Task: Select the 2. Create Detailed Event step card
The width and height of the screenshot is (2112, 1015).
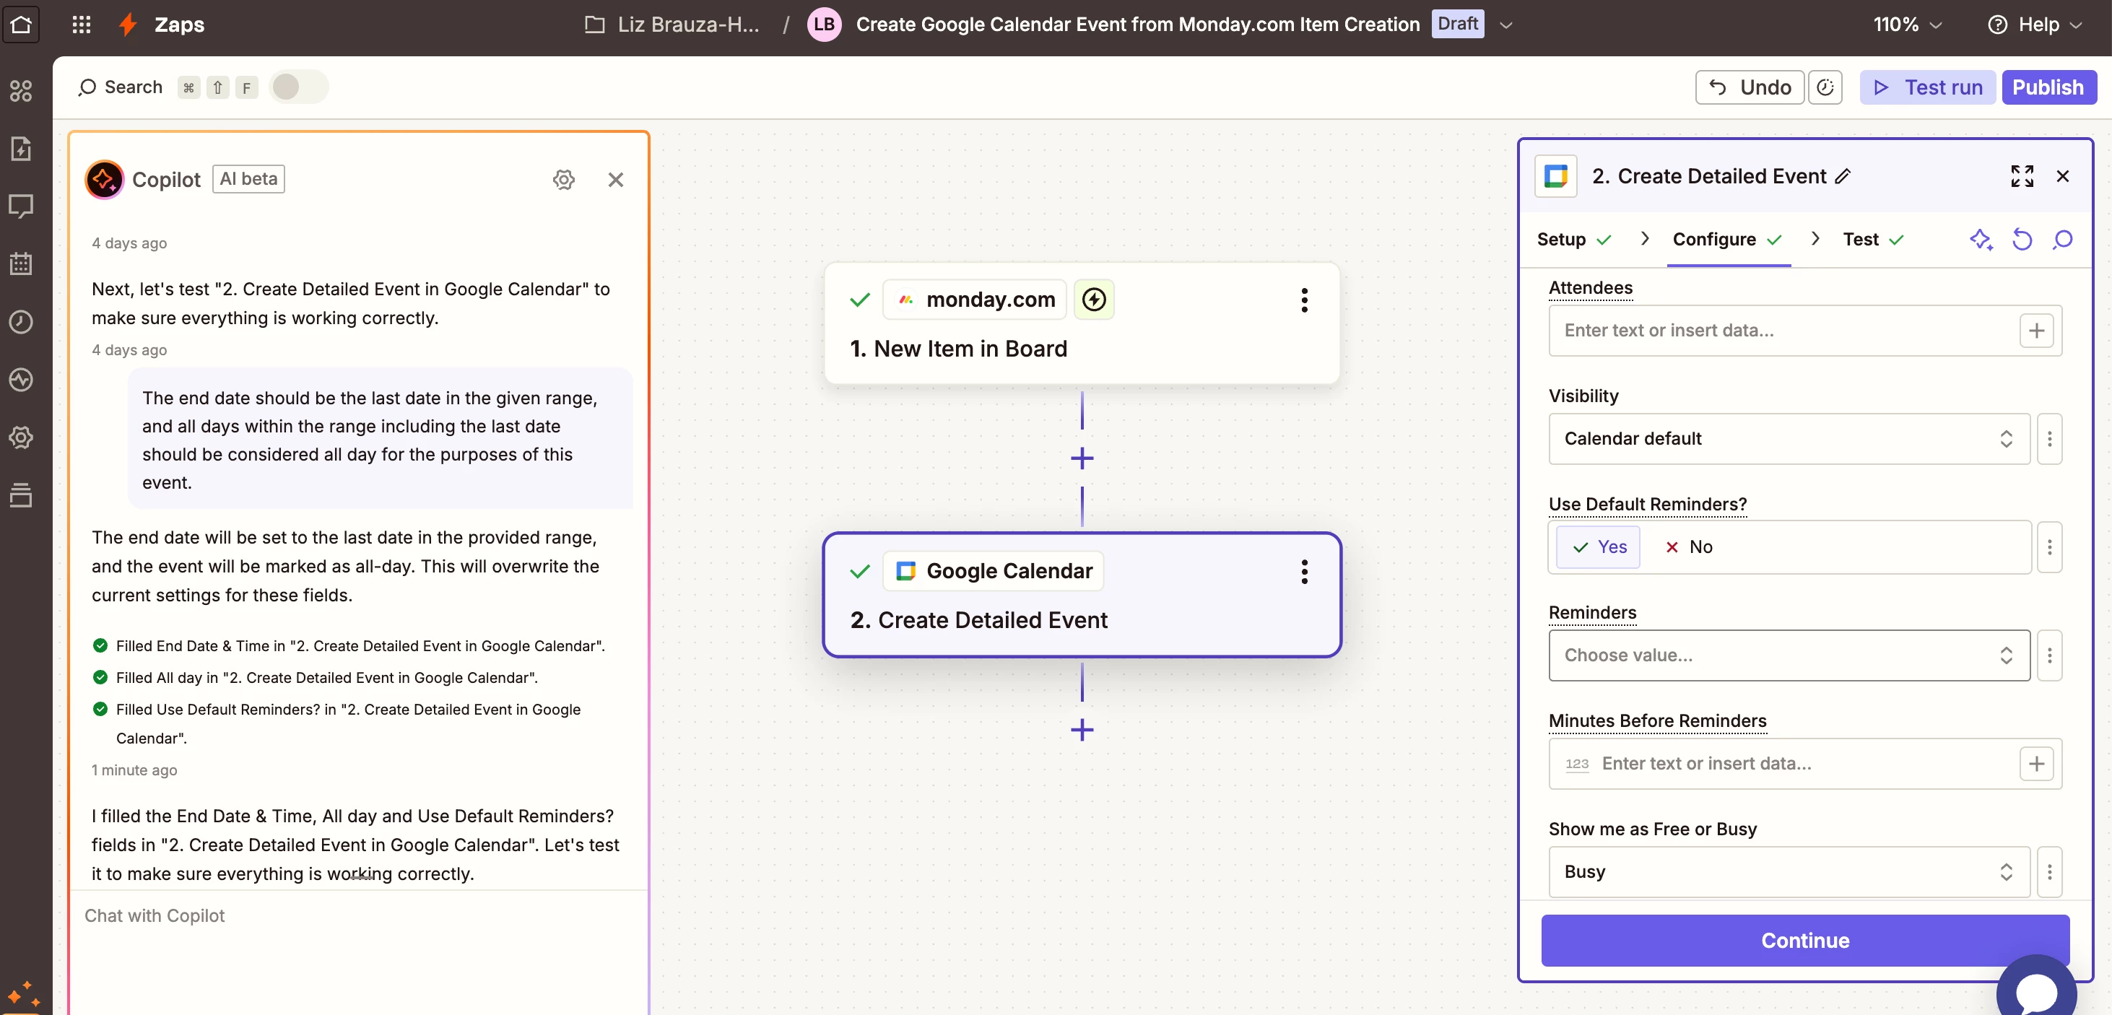Action: click(x=1082, y=594)
